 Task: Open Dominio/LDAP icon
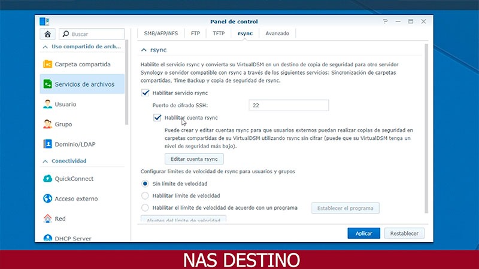click(47, 144)
